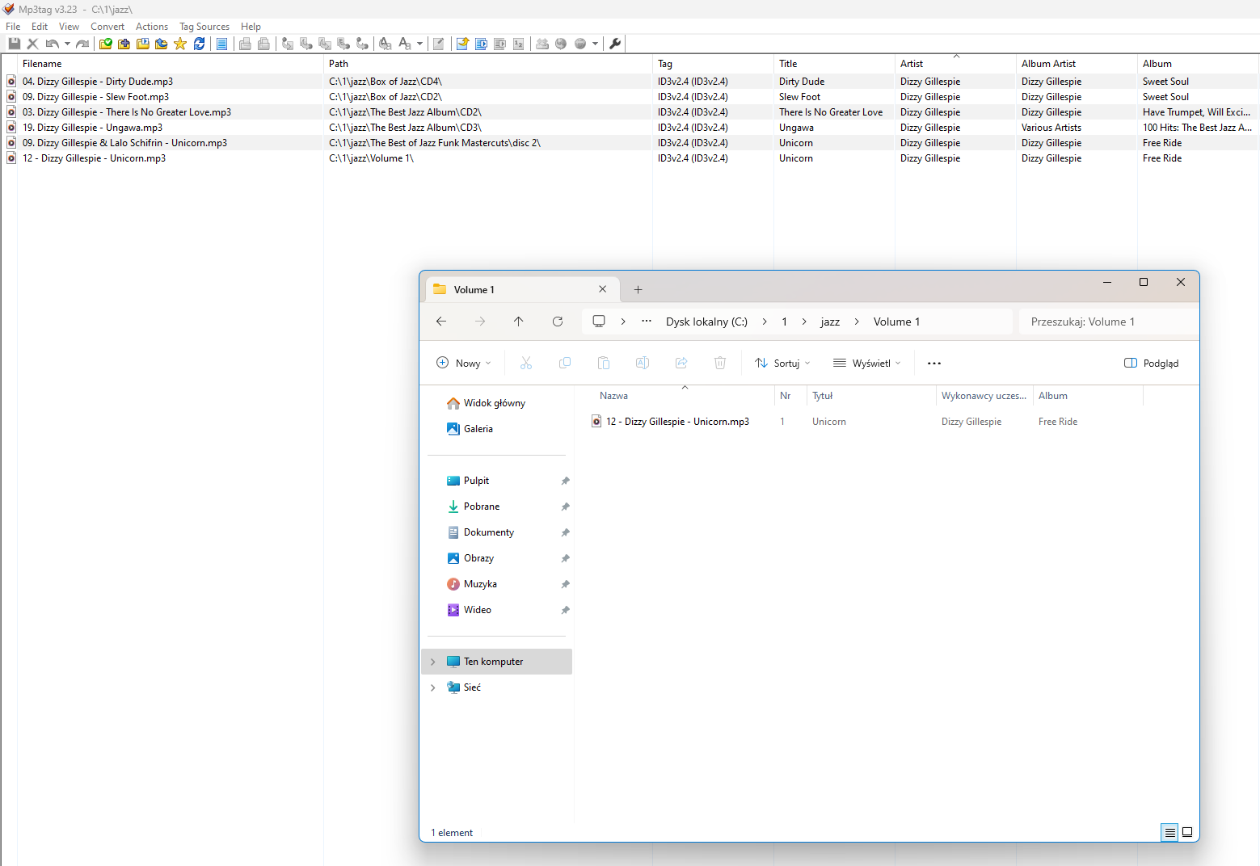The height and width of the screenshot is (866, 1260).
Task: Select '12 - Dizzy Gillespie - Unicorn.mp3' in Explorer
Action: pos(677,422)
